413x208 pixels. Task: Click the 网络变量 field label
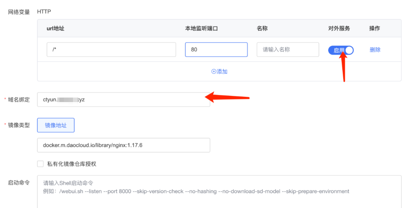[19, 12]
